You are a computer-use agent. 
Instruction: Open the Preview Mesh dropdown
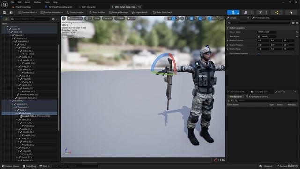28,12
